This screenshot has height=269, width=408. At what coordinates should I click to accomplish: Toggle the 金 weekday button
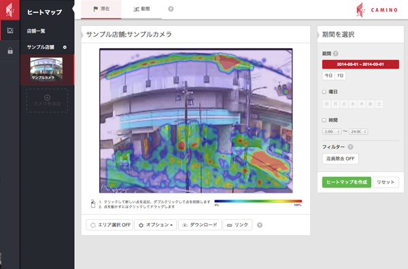click(x=371, y=104)
